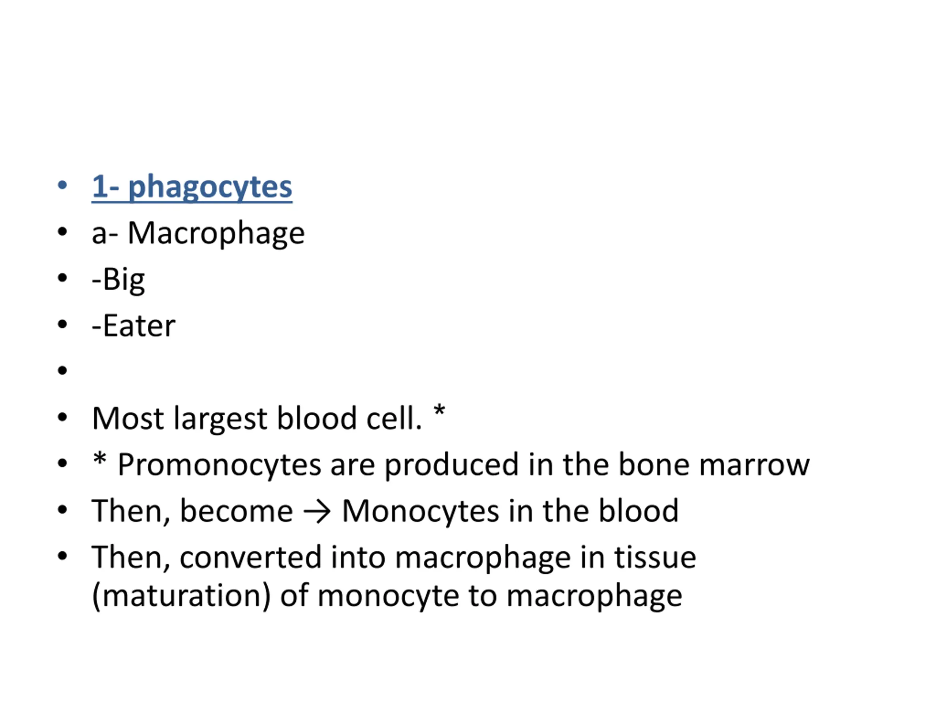Click the word 'tissue' in the last bullet

point(655,557)
